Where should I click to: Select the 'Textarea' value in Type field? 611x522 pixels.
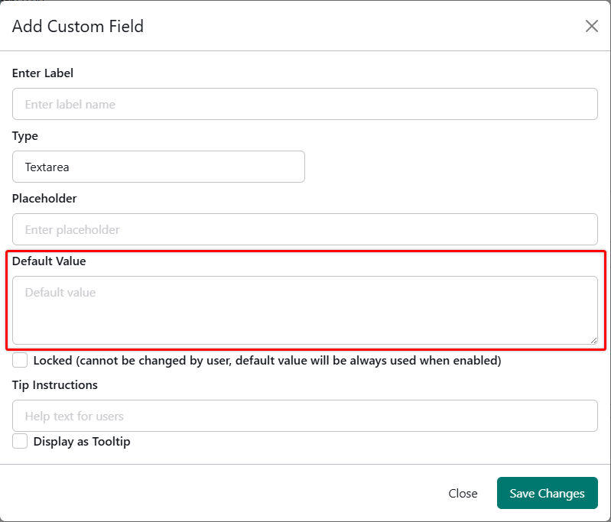(x=47, y=167)
